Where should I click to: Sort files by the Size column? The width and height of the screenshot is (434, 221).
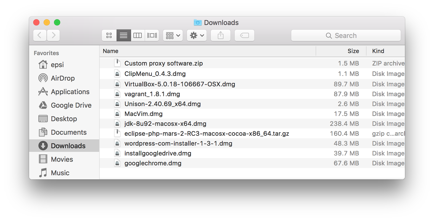tap(353, 51)
